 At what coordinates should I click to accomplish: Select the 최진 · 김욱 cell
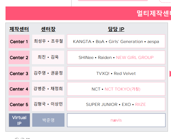[48, 57]
